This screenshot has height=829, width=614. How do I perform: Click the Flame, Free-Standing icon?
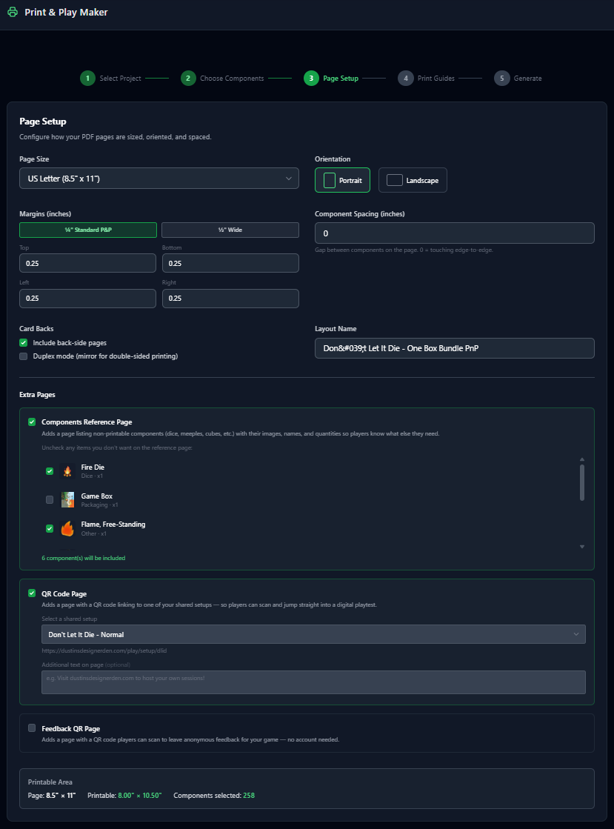coord(67,527)
